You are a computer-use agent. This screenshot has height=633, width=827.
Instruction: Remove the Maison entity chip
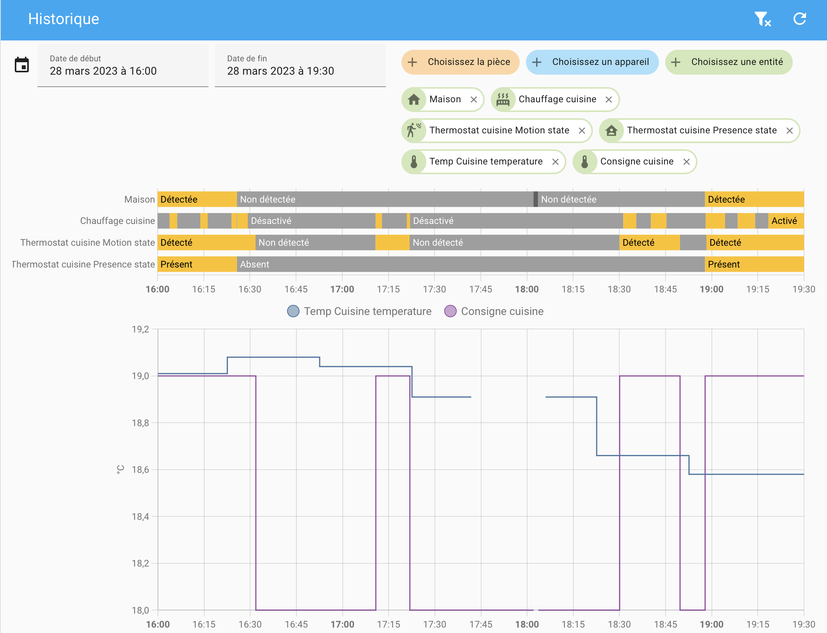473,100
